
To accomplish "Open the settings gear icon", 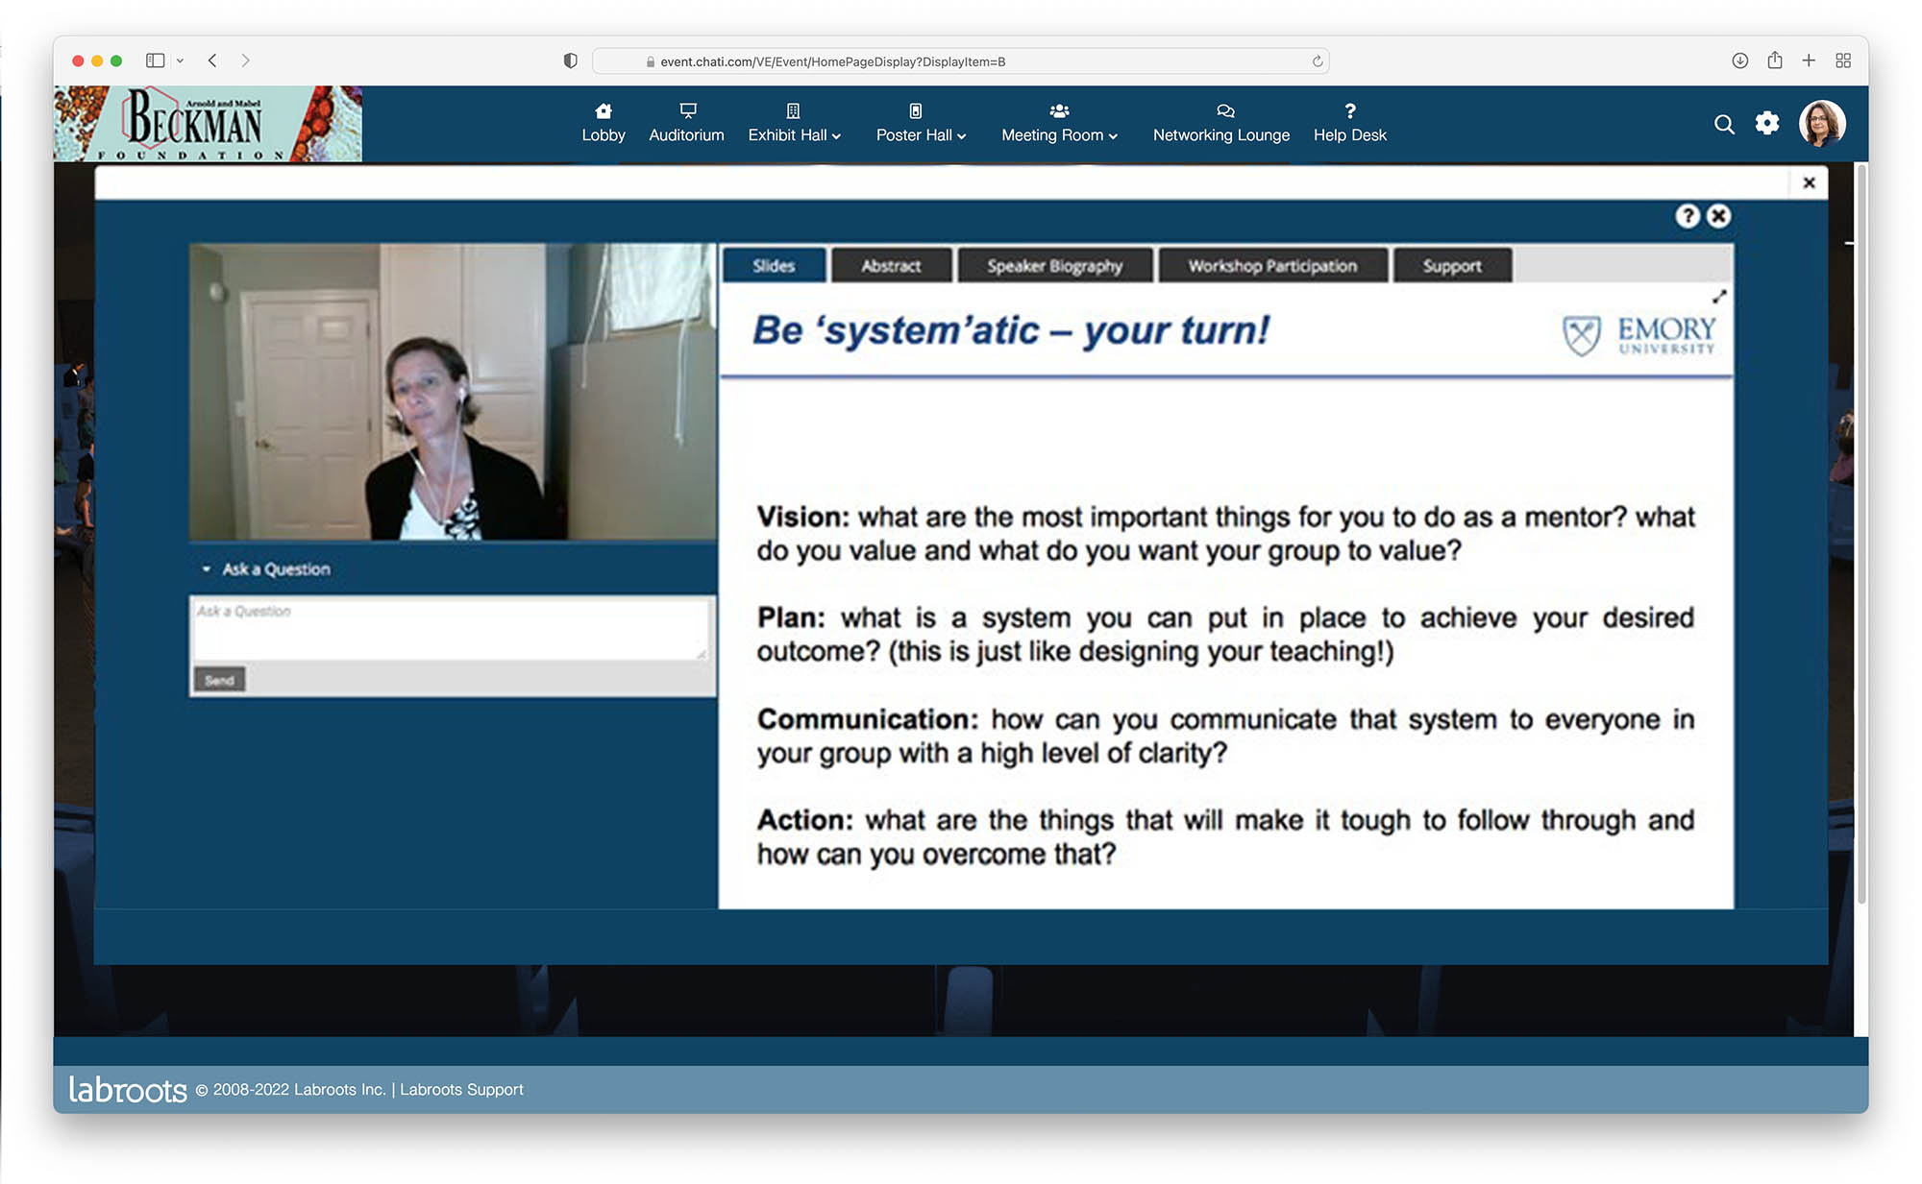I will (x=1766, y=124).
